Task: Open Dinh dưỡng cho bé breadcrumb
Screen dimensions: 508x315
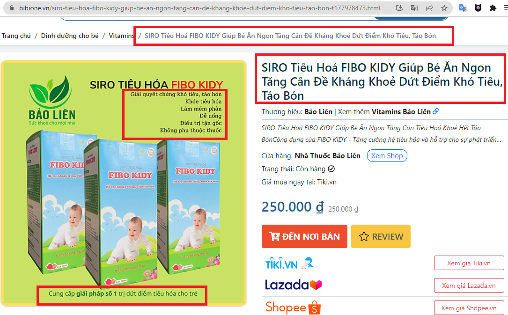Action: point(70,36)
